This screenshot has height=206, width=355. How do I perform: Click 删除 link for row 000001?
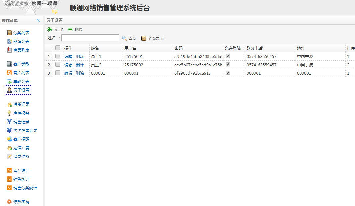point(80,73)
